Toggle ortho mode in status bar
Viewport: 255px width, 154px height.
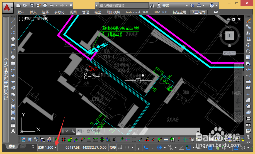[153, 148]
